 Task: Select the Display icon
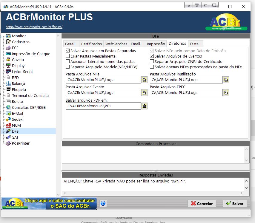click(x=8, y=66)
